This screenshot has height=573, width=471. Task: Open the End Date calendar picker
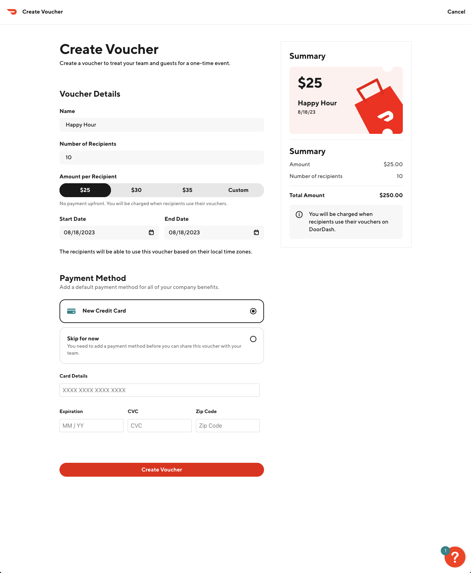point(256,232)
